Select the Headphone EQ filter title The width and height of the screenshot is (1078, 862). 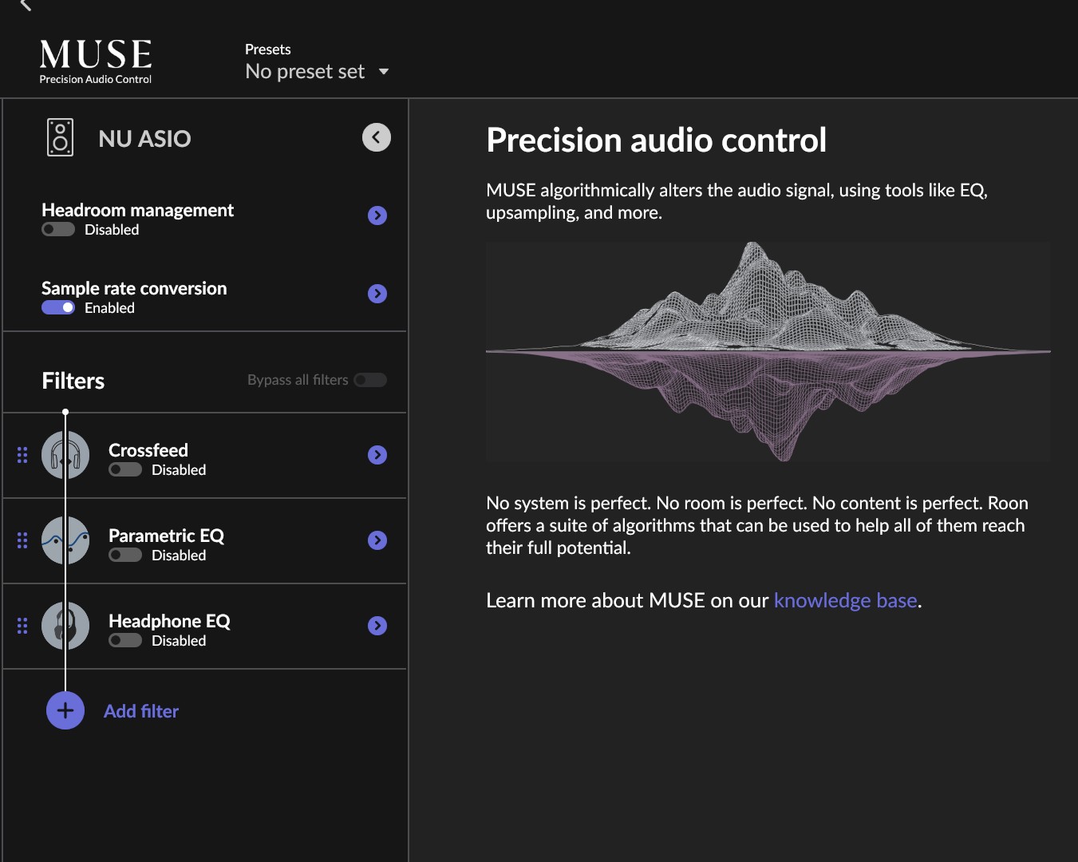[169, 621]
